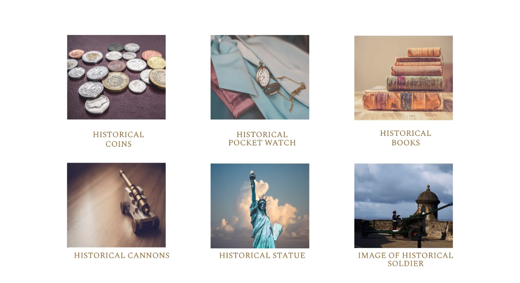Click the statue's raised torch

[252, 176]
